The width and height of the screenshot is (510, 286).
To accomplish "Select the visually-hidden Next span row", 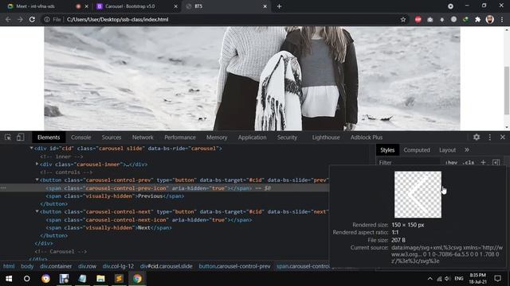I will 108,227.
